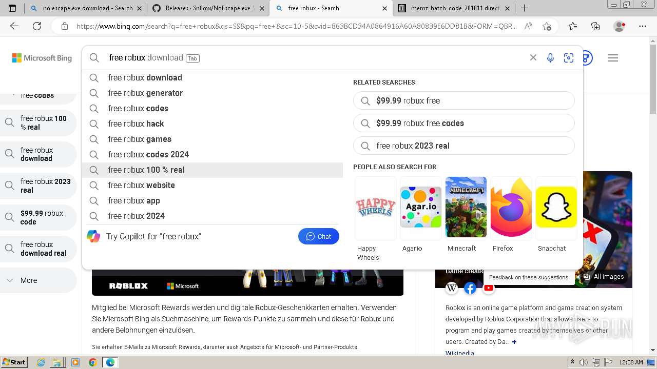Select suggestion free robux codes
The height and width of the screenshot is (369, 657).
coord(212,109)
